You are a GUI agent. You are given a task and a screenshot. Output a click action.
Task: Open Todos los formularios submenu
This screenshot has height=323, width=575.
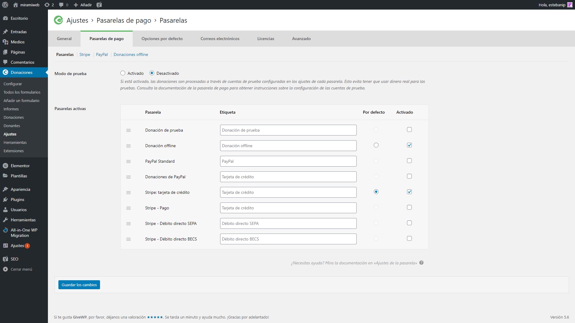22,92
